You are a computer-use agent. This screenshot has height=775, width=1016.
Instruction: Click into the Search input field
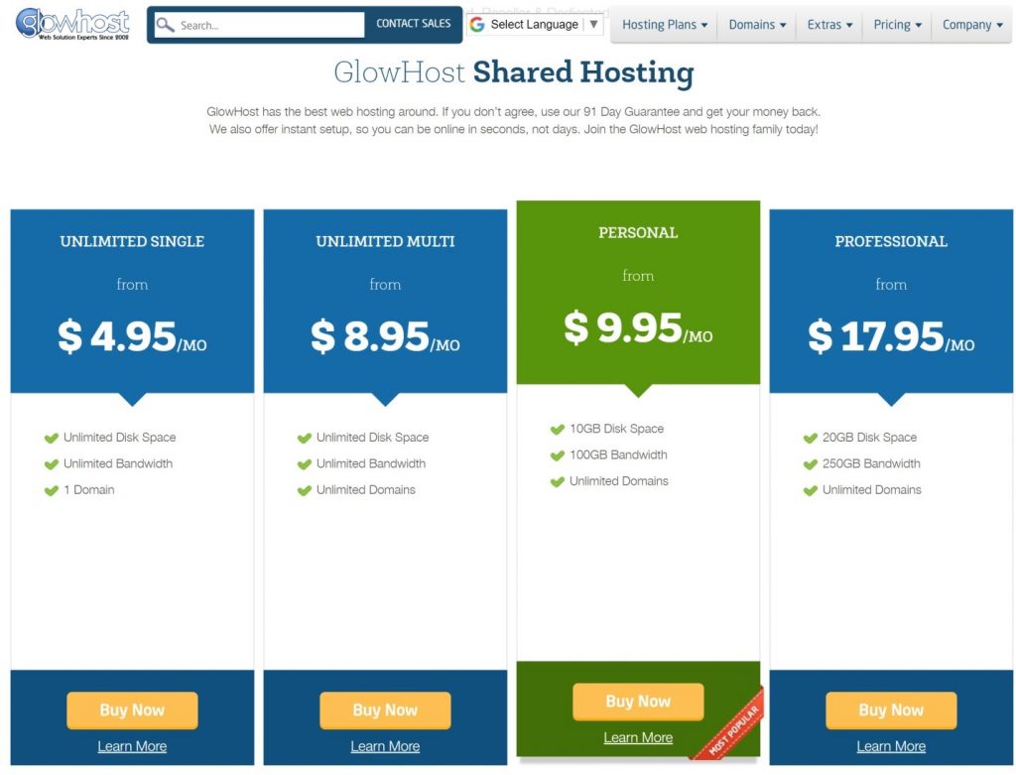[259, 25]
